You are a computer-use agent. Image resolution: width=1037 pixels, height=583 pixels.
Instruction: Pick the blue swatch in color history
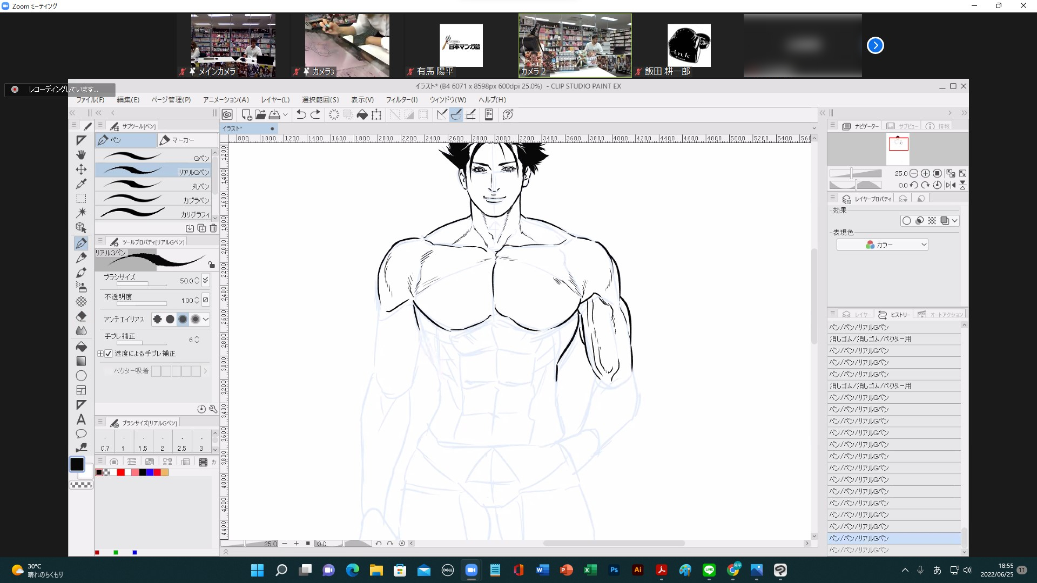[150, 472]
